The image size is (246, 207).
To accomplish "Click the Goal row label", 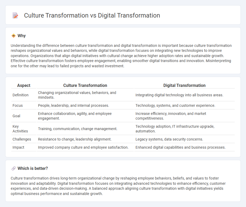I will 16,116.
